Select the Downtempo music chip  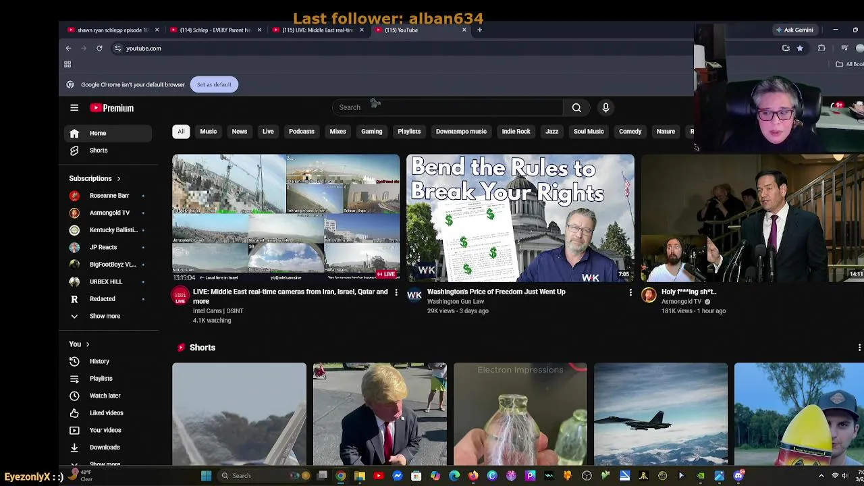click(461, 132)
